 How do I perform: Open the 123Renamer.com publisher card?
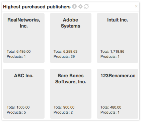tap(118, 94)
